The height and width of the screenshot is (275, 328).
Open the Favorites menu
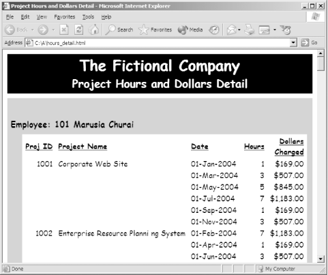coord(65,17)
